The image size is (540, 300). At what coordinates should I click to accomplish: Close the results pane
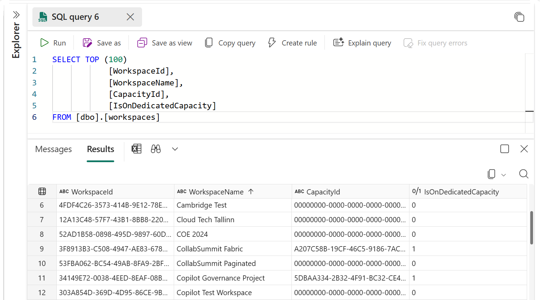[524, 149]
